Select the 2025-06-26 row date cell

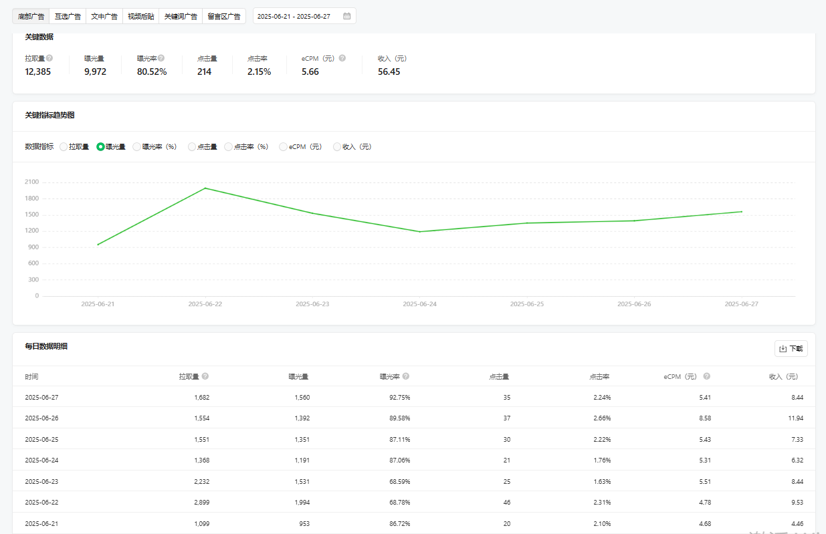(43, 418)
